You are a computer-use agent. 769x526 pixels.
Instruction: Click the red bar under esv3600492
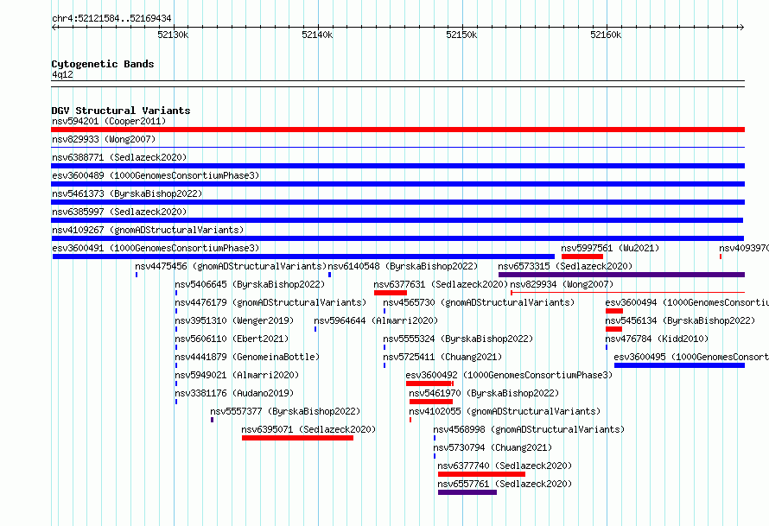click(429, 383)
